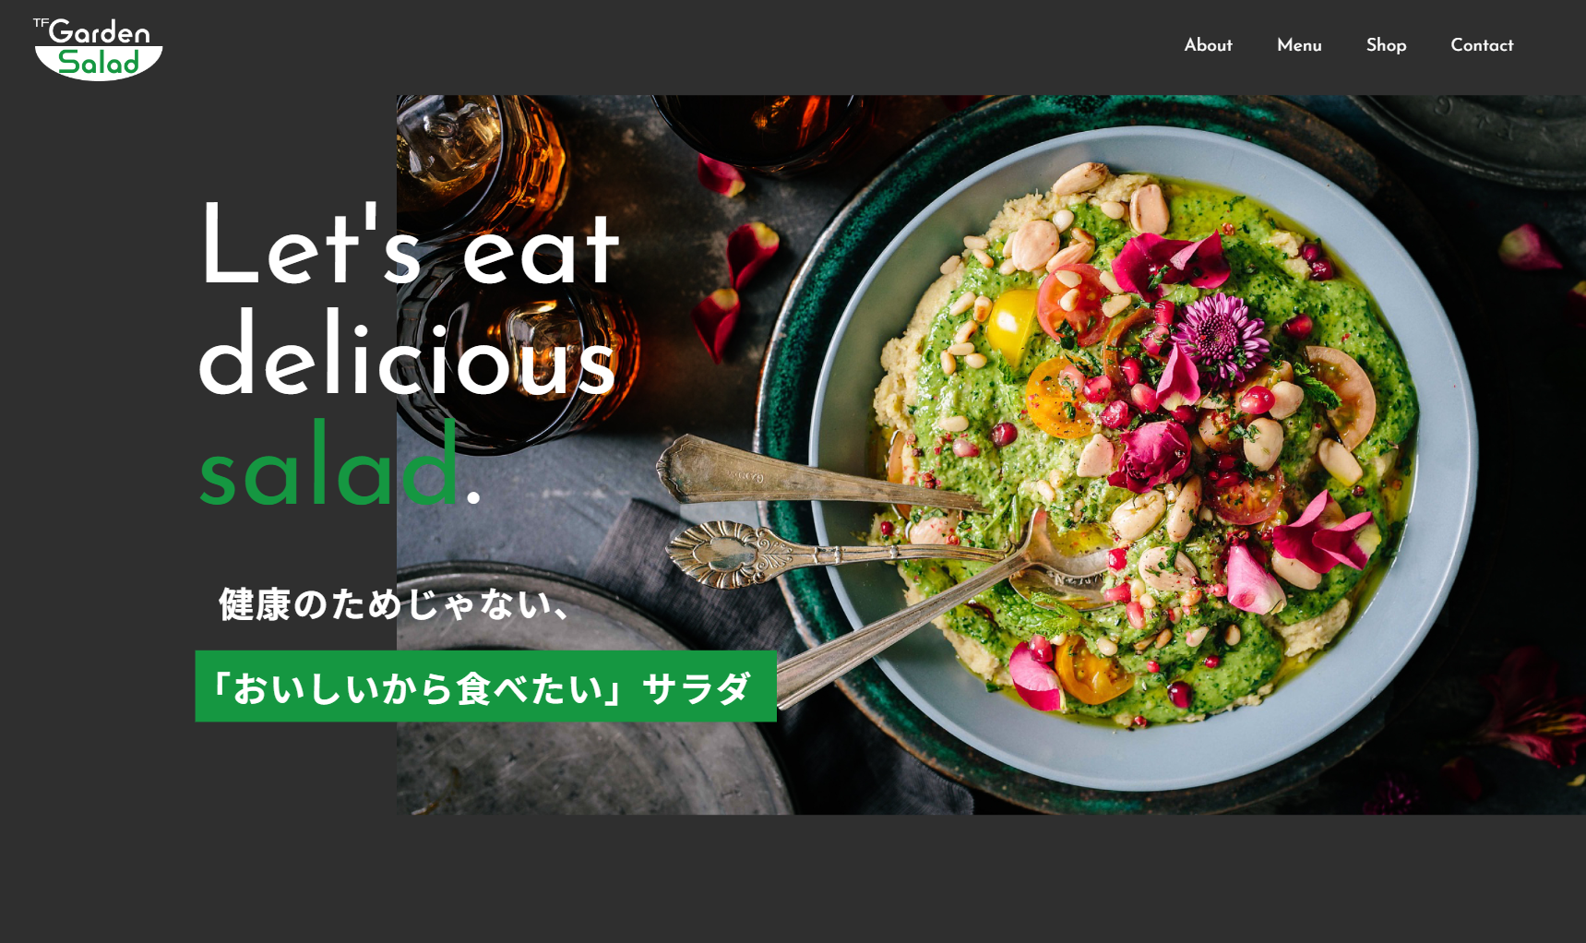Click the purple flower on the salad
Screen dimensions: 1586x943
(1221, 336)
